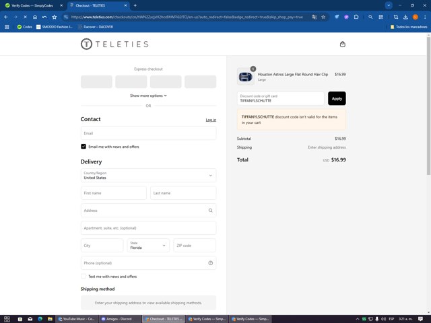
Task: Open the cart bag icon in the header
Action: click(343, 44)
